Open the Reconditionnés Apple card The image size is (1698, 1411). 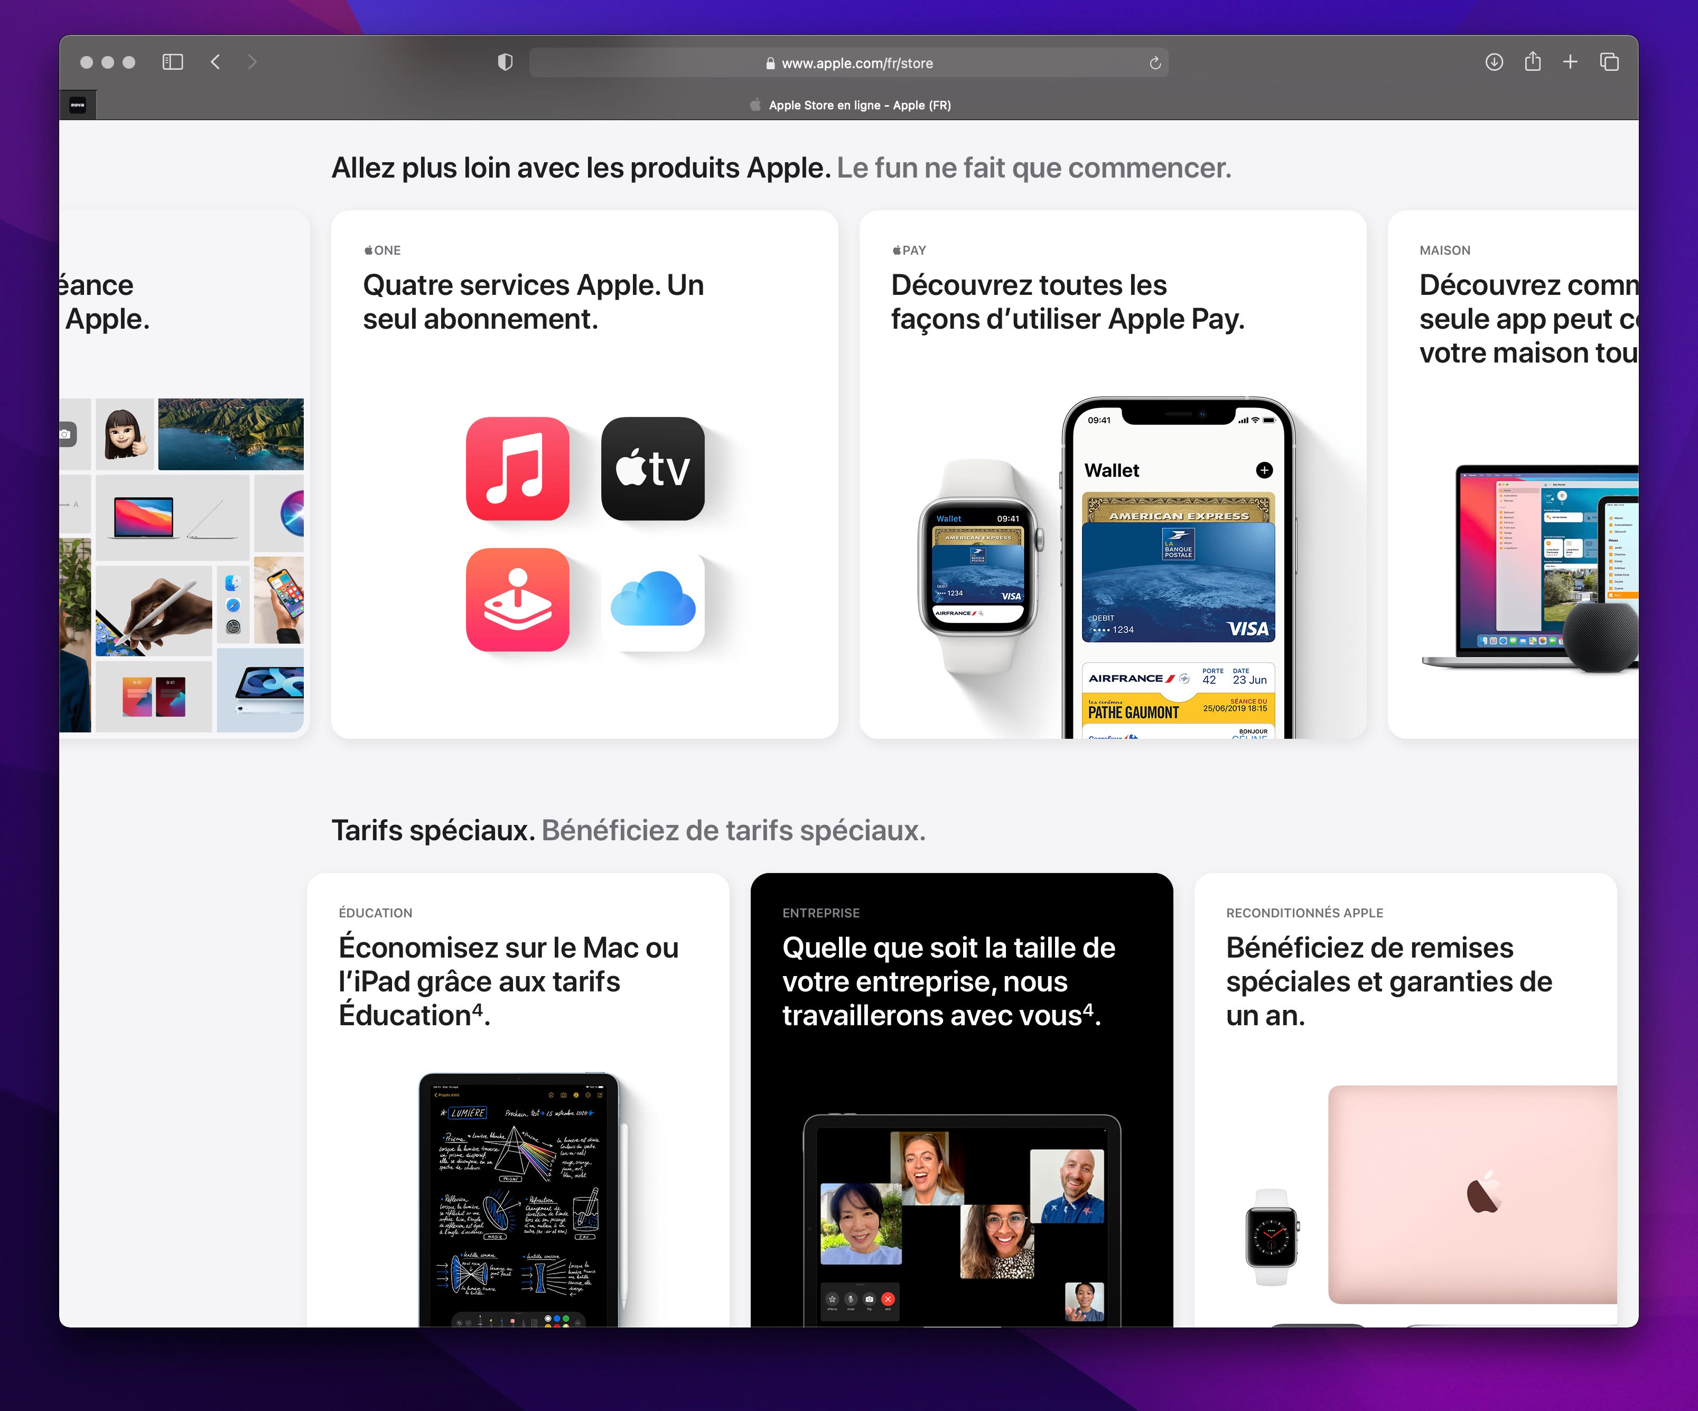coord(1388,981)
